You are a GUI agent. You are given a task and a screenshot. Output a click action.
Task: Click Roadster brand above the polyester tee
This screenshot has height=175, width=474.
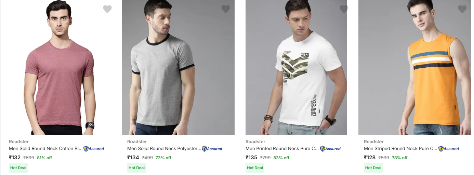pos(137,142)
